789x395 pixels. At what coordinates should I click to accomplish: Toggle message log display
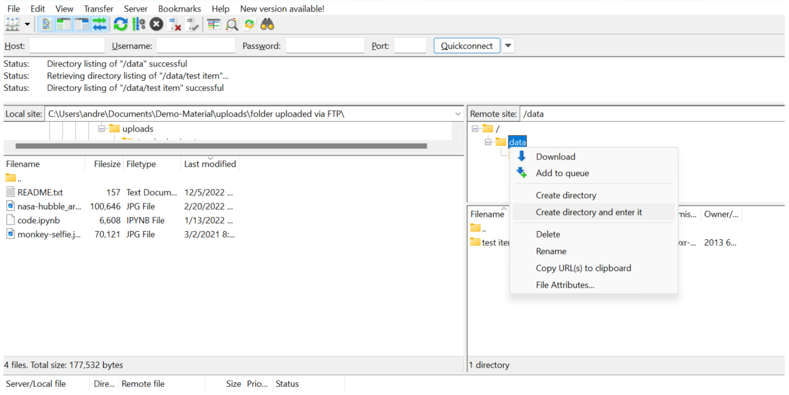tap(46, 24)
